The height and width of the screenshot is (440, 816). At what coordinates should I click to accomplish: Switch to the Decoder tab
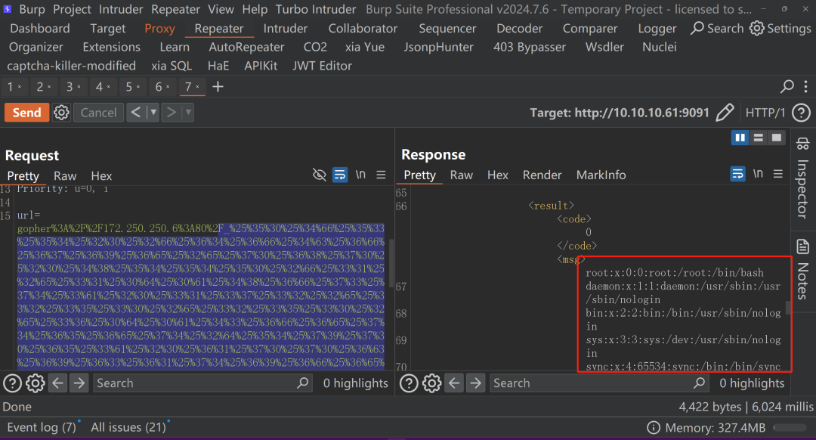[x=519, y=28]
